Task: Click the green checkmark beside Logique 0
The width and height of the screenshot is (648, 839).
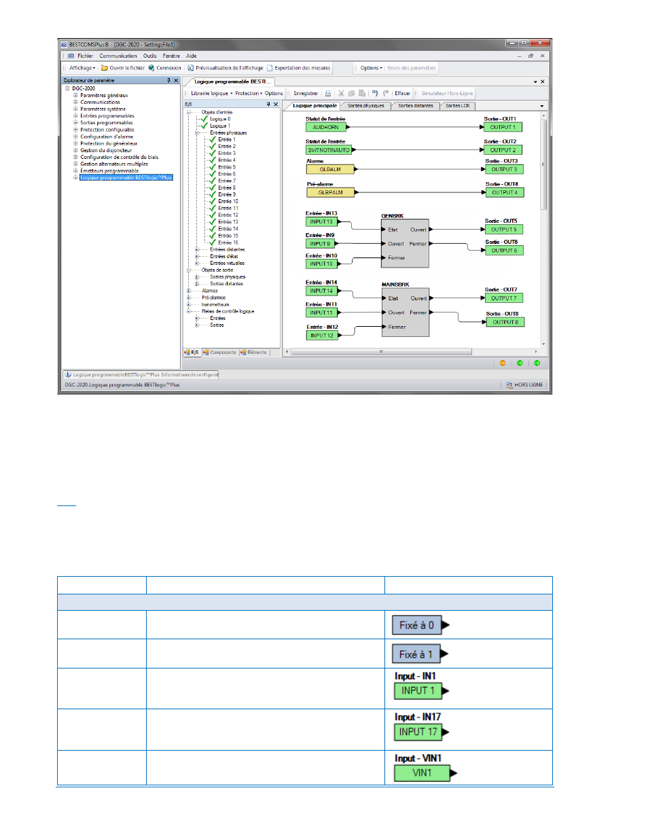Action: 204,119
